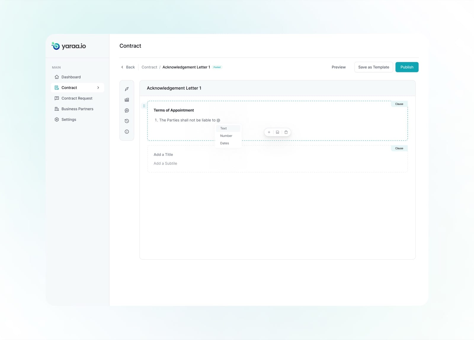Select the feather pen tool icon
Screen dimensions: 474x340
click(x=127, y=89)
